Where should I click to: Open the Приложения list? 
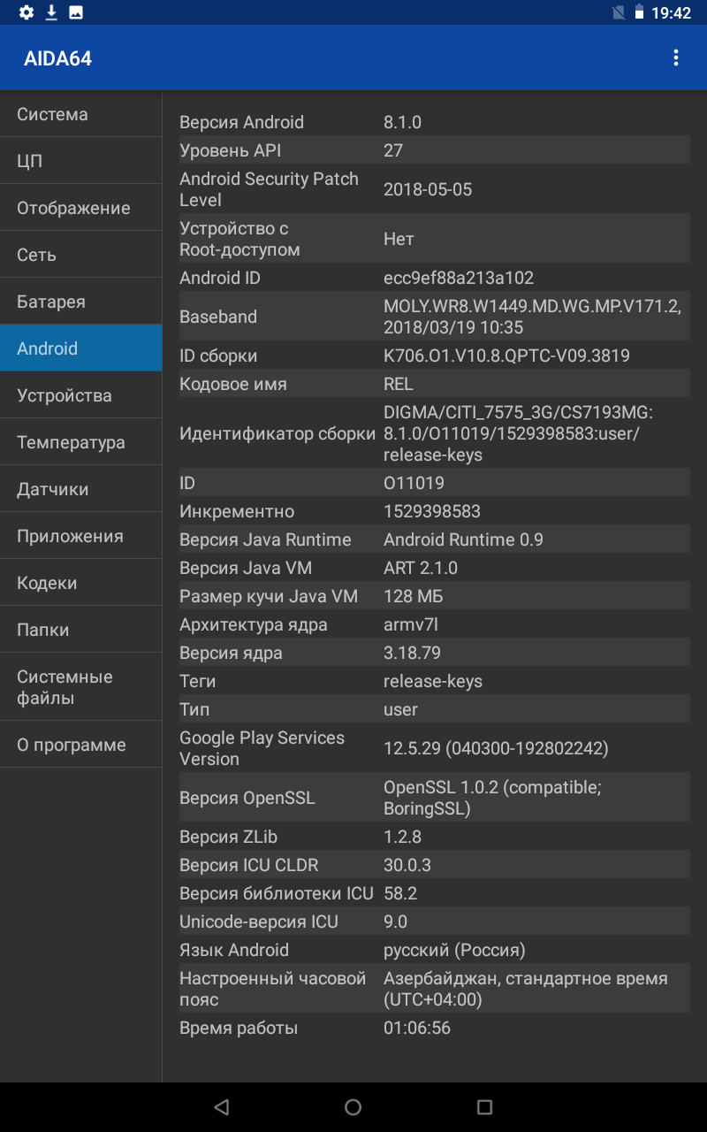[x=81, y=536]
